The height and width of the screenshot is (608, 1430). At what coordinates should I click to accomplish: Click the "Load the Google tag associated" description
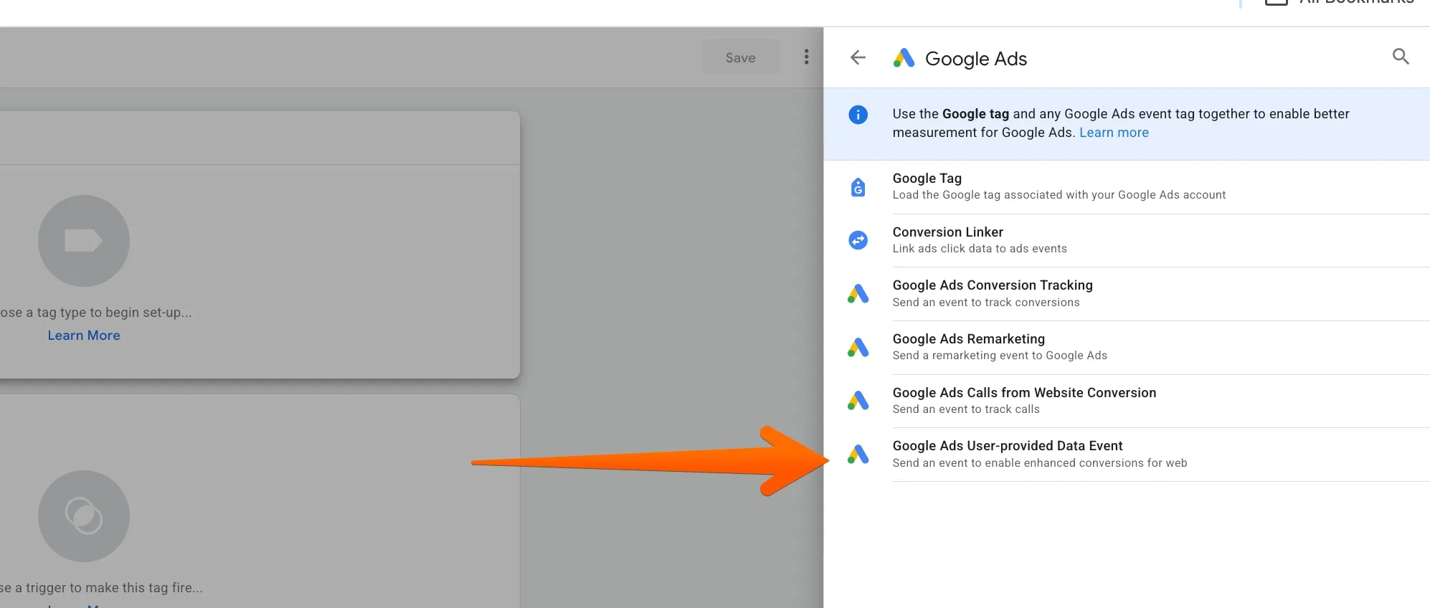[x=1059, y=195]
